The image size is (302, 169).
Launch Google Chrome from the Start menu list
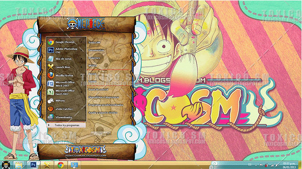coord(66,42)
